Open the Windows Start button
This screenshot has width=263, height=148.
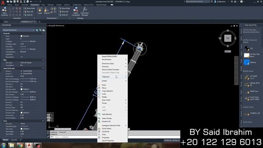pos(4,145)
